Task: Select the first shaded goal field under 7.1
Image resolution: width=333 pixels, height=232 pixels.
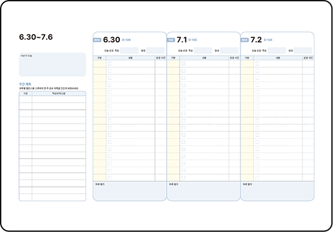Action: click(203, 51)
